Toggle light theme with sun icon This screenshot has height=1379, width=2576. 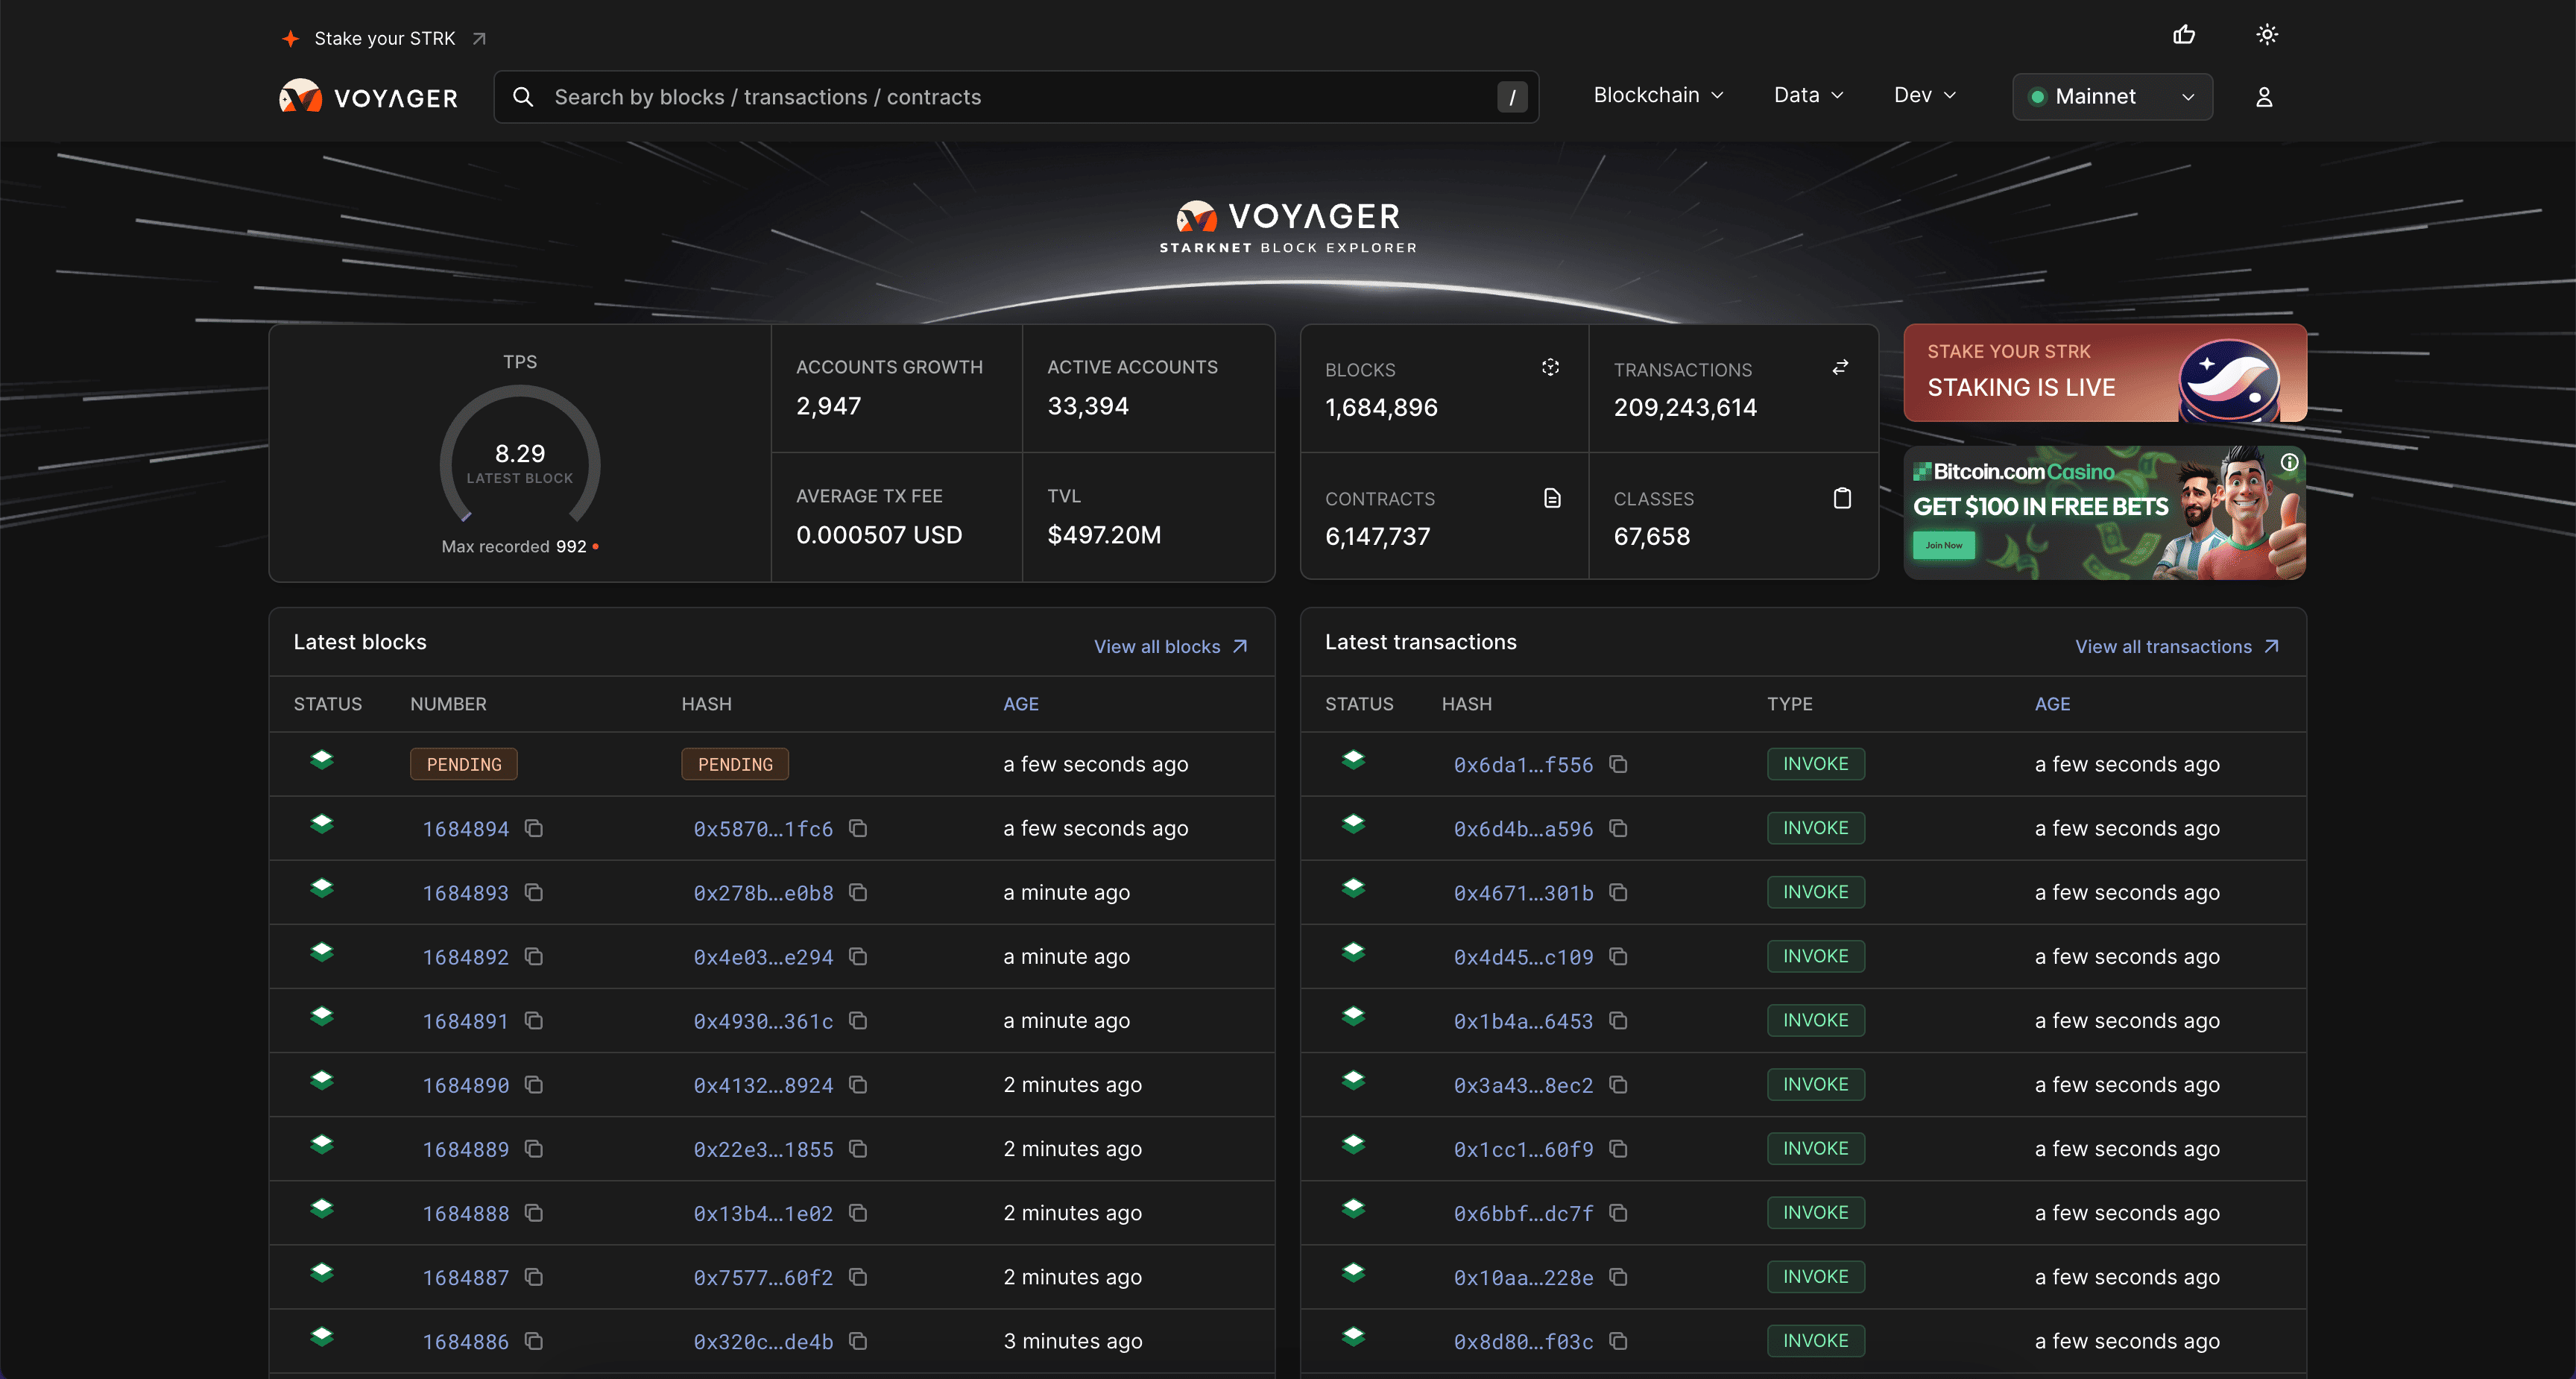(x=2267, y=35)
